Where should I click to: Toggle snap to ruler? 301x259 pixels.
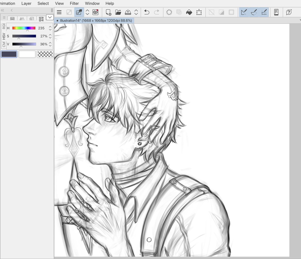point(244,12)
